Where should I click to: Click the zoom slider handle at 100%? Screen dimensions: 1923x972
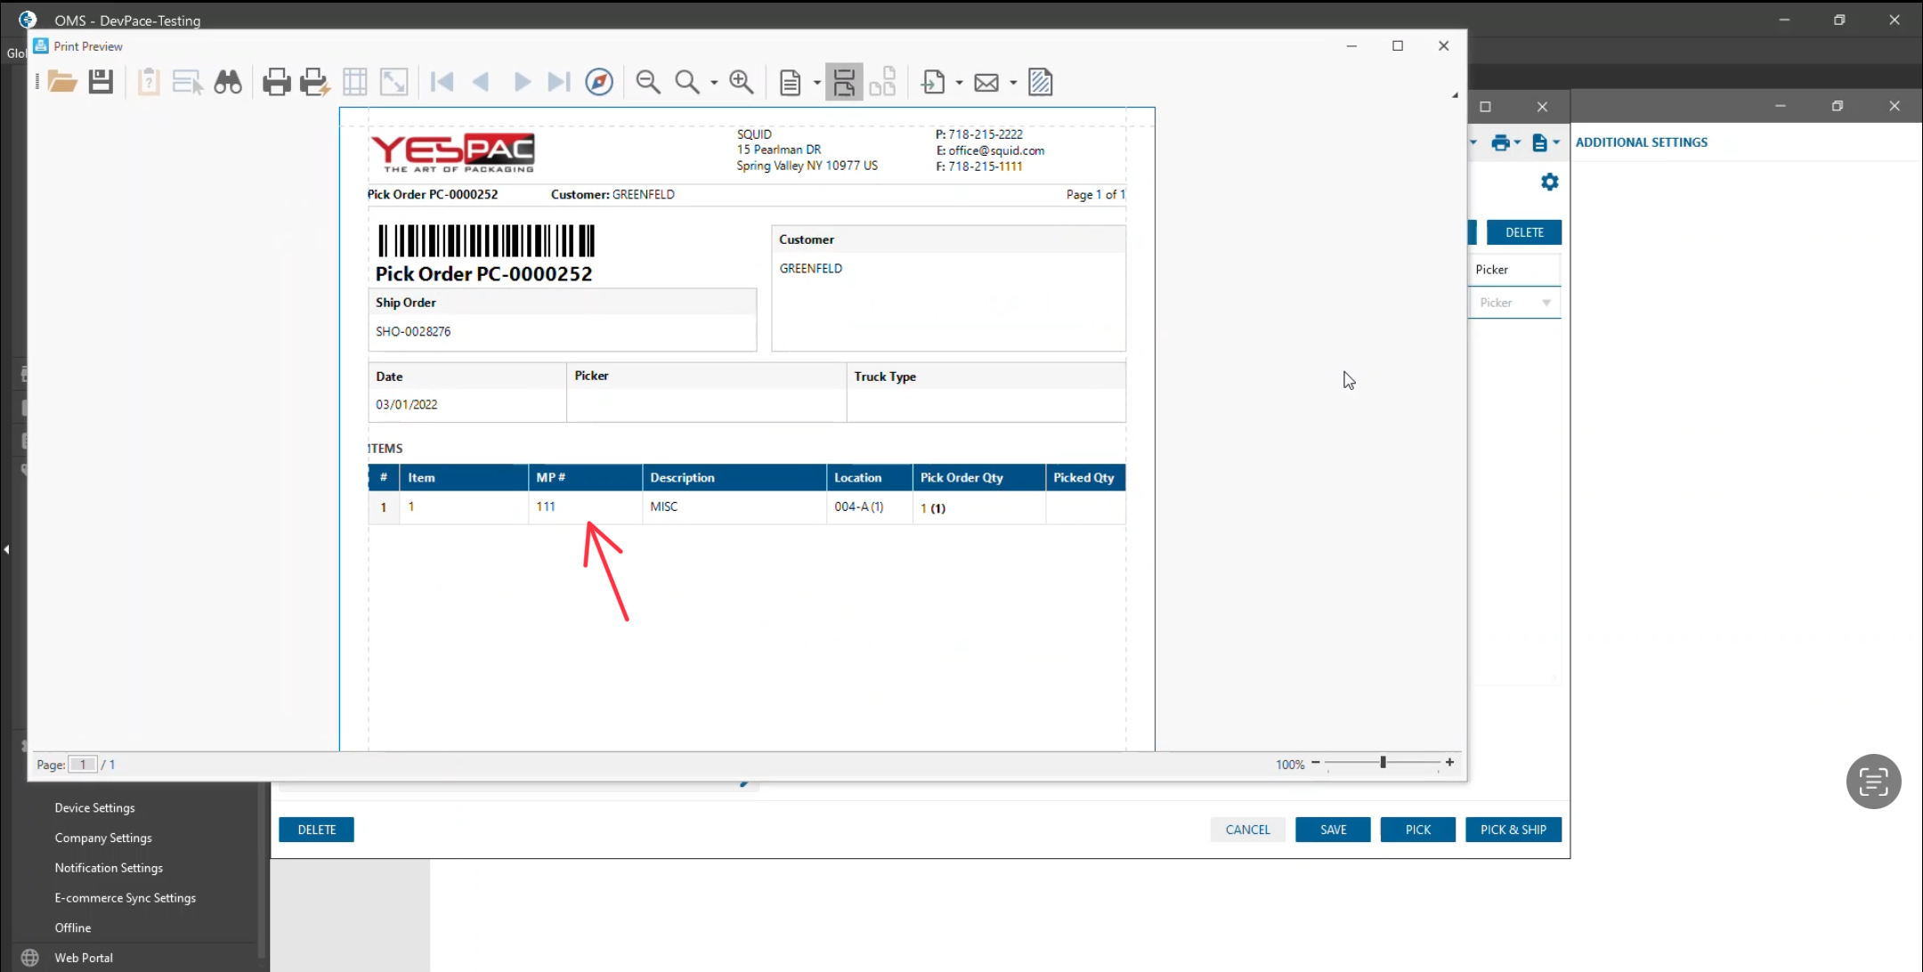(1383, 763)
